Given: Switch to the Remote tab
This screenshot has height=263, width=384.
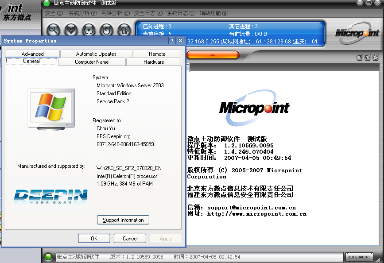Looking at the screenshot, I should click(157, 54).
